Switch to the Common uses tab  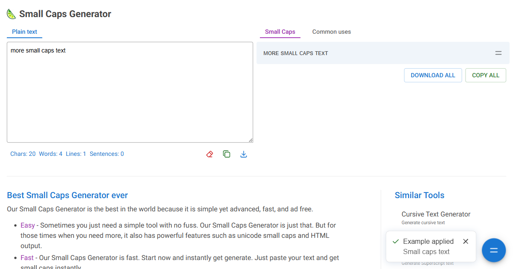[x=331, y=32]
